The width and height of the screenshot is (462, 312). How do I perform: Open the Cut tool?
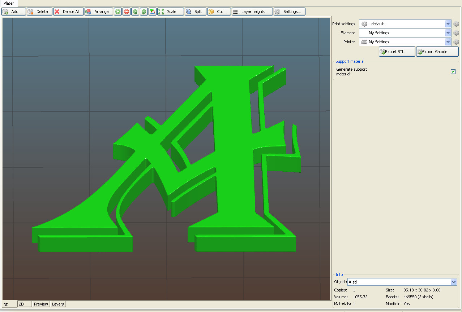pos(218,11)
